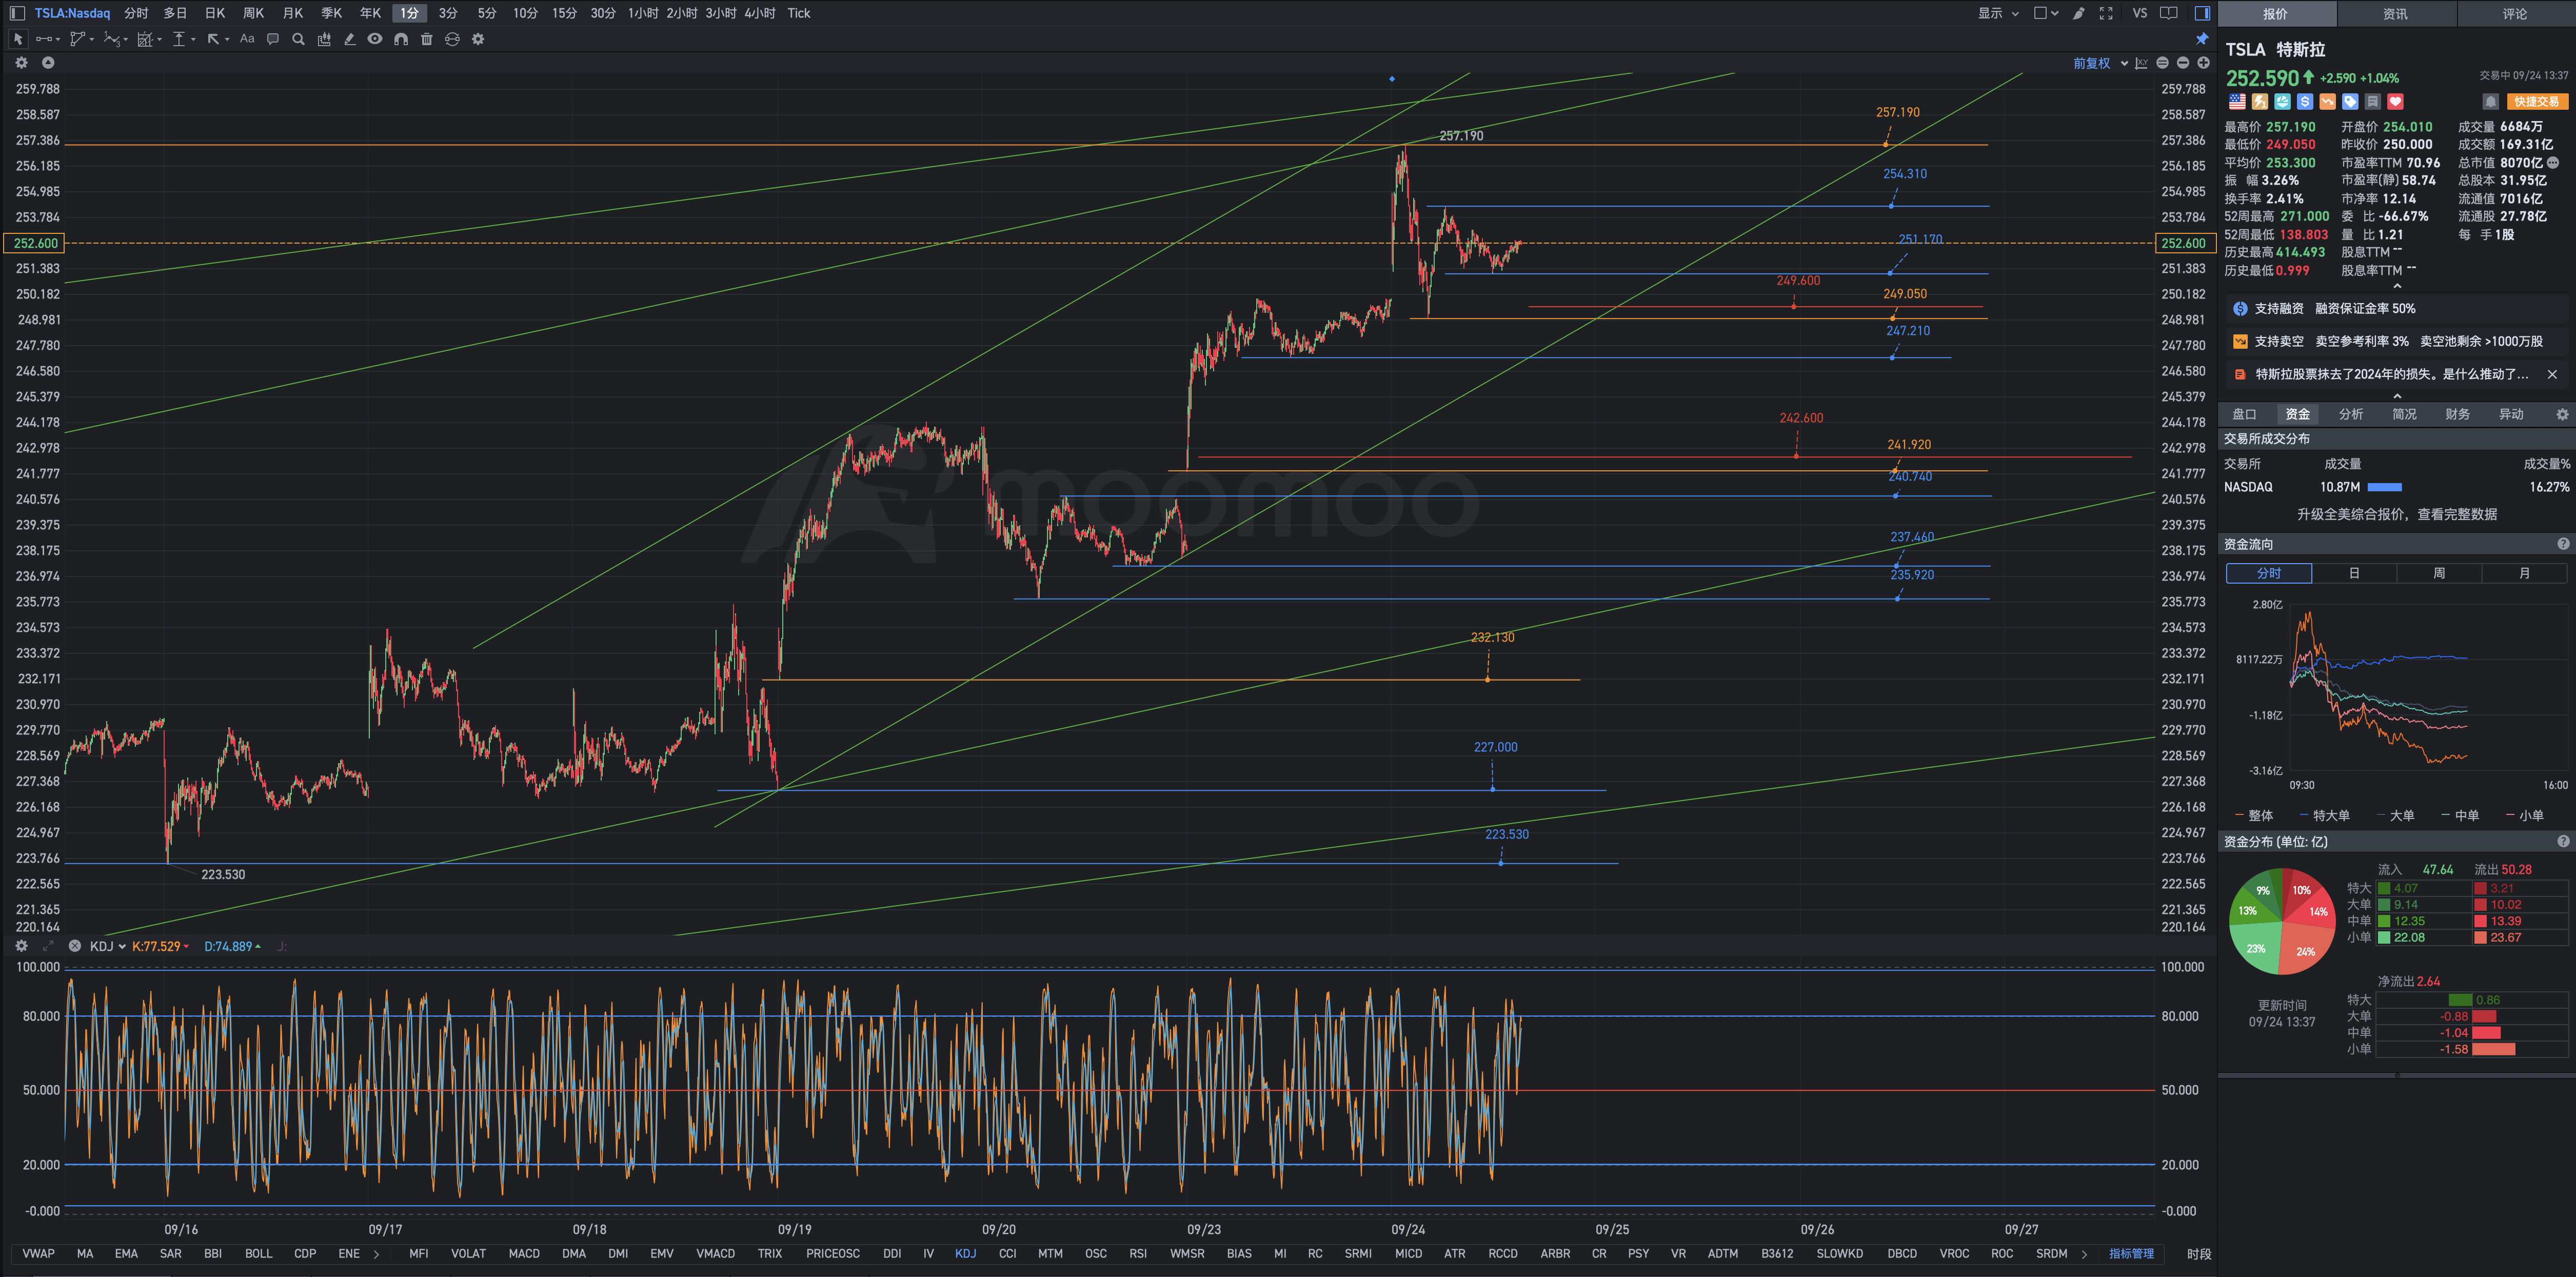
Task: Open the 分析 analysis tab
Action: point(2351,414)
